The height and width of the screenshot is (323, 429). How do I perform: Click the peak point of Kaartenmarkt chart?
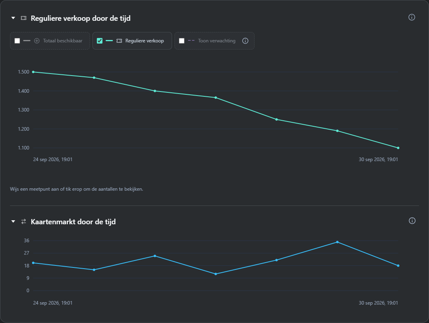click(337, 242)
